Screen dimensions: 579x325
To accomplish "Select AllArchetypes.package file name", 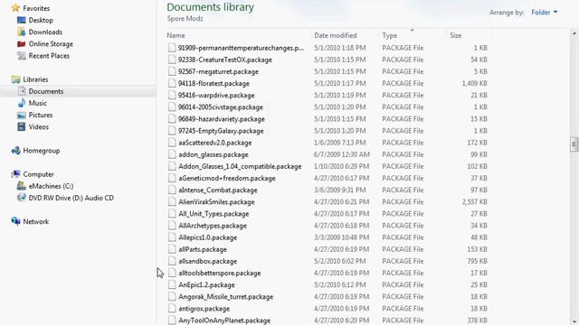I will tap(213, 226).
